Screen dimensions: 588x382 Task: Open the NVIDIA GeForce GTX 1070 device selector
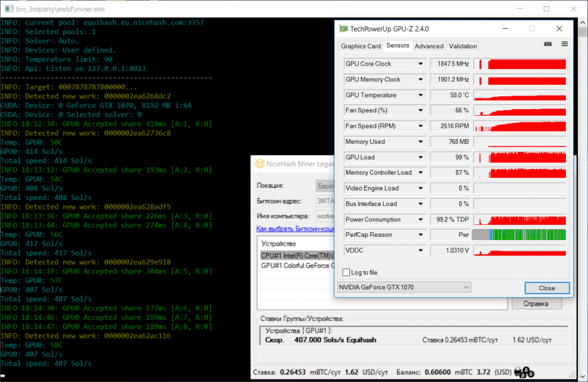[403, 288]
